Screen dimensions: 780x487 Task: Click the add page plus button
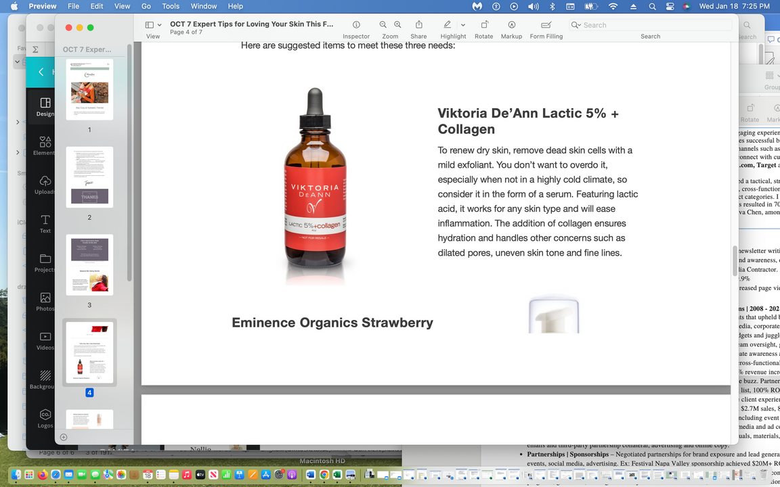click(x=64, y=437)
